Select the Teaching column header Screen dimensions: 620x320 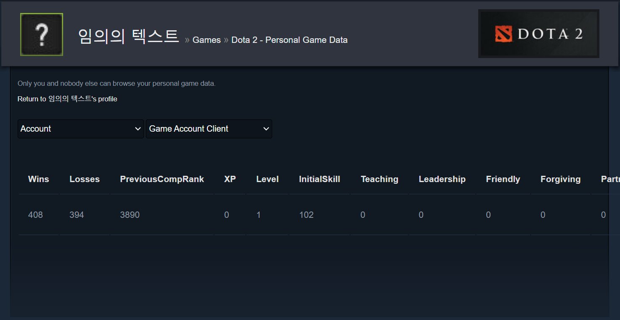tap(379, 179)
